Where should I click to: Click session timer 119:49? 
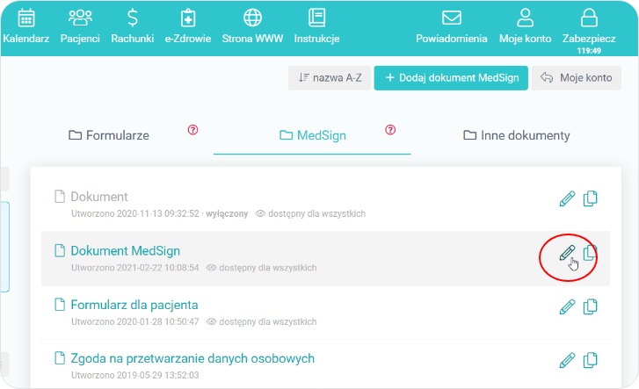click(x=589, y=51)
